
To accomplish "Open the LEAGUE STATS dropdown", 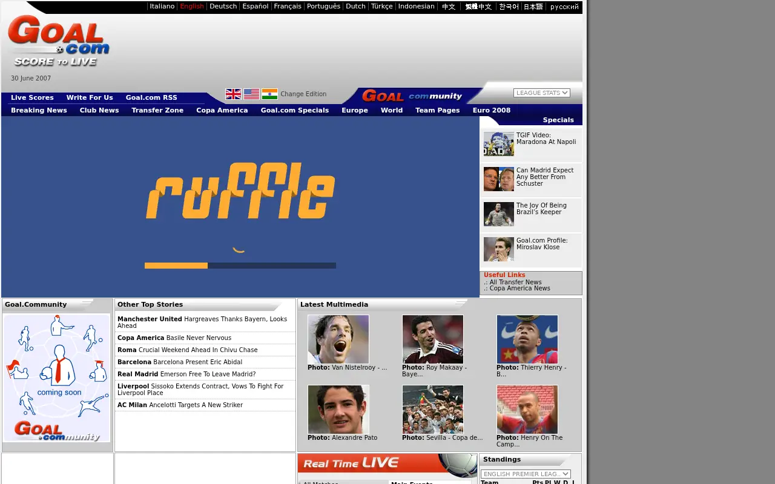I will pos(542,93).
